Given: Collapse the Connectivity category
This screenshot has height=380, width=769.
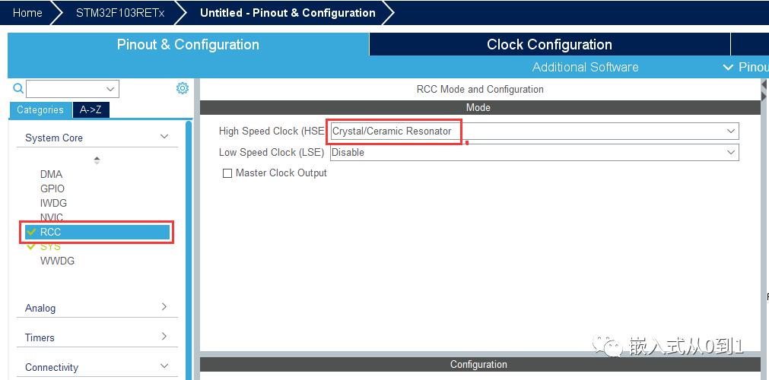Looking at the screenshot, I should pos(164,366).
